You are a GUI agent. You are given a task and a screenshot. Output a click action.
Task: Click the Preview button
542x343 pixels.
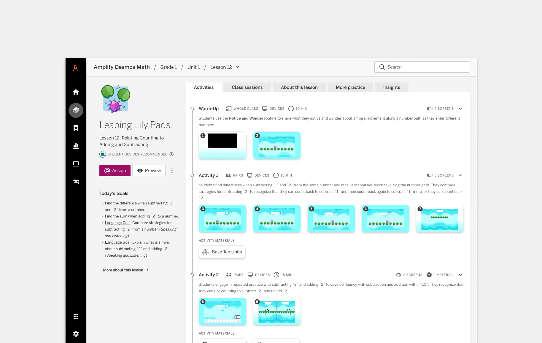point(149,171)
